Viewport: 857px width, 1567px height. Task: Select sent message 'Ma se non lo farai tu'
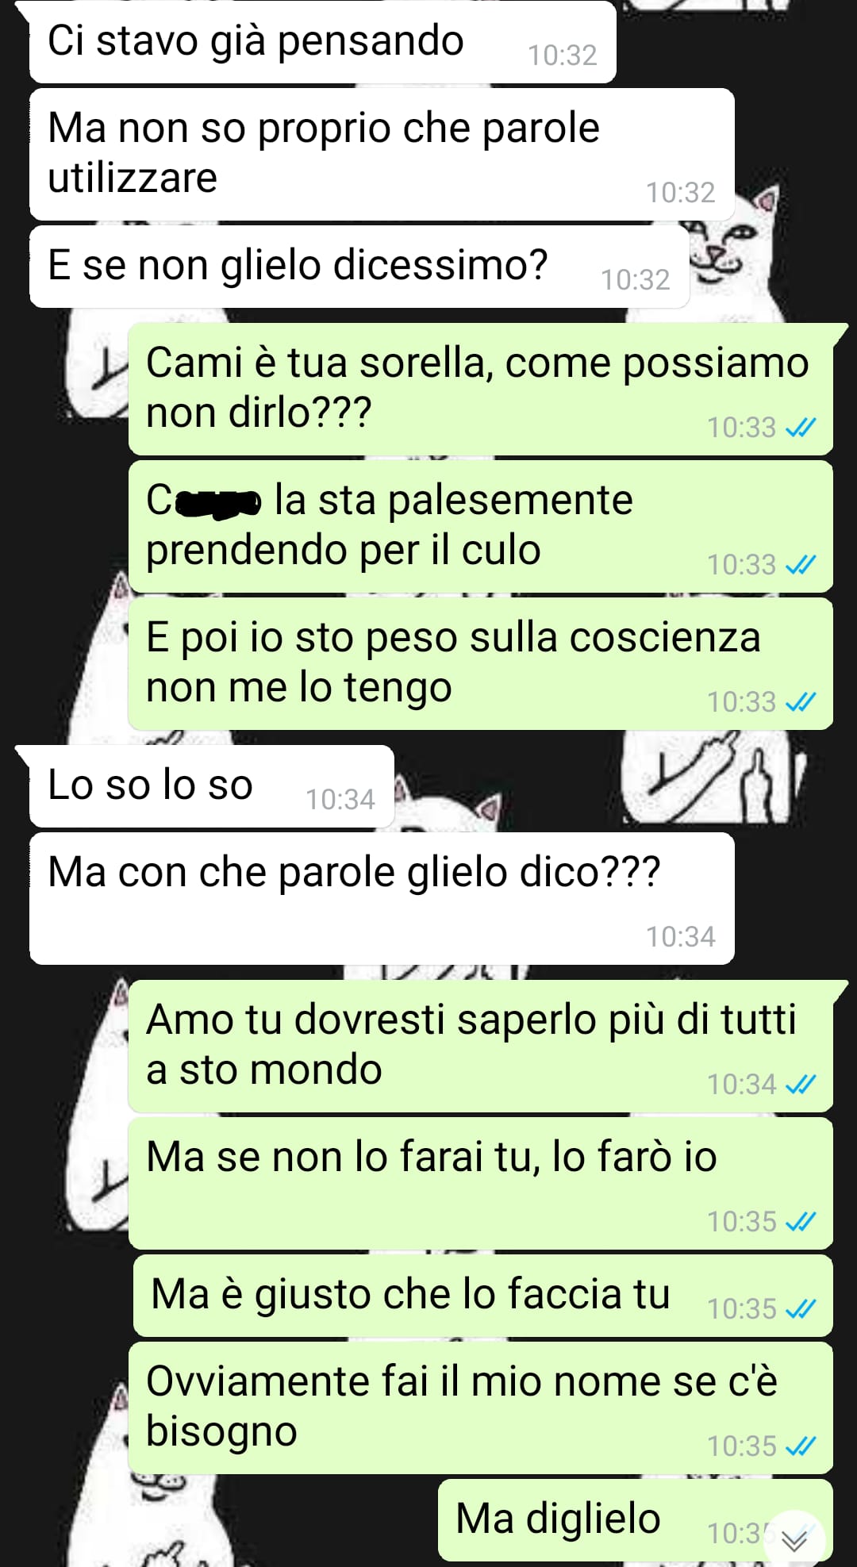pos(480,1184)
